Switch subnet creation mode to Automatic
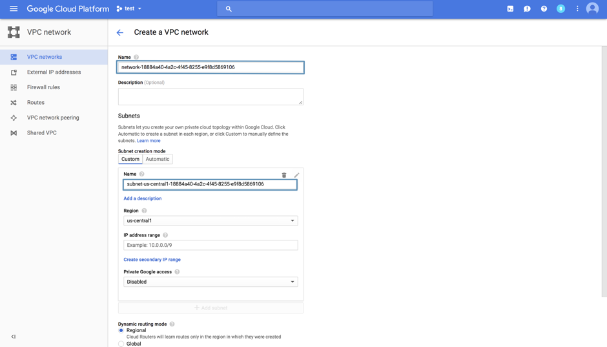Screen dimensions: 607x347 158,159
